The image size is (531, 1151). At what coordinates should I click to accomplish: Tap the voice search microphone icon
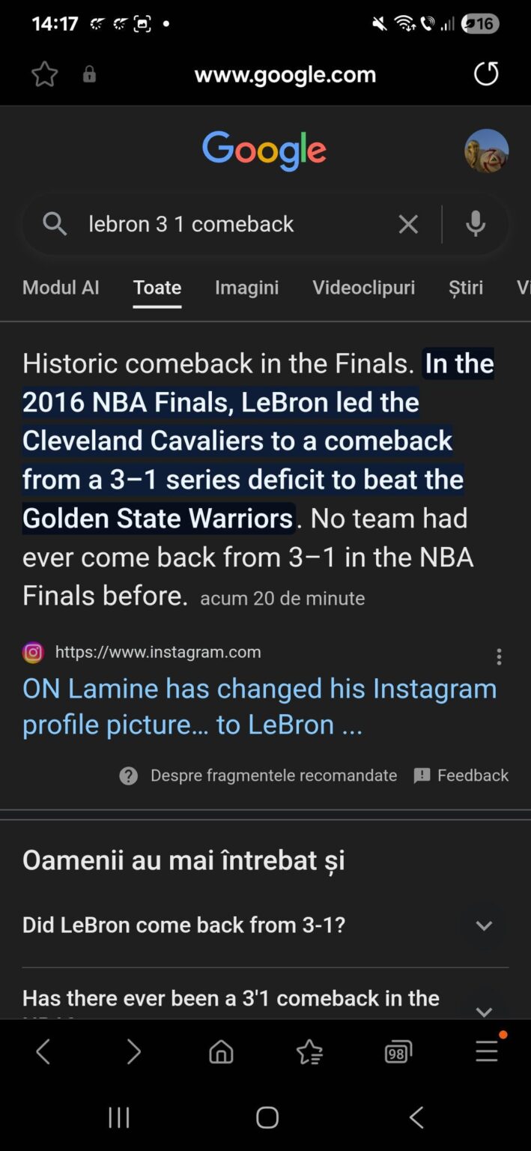coord(476,223)
